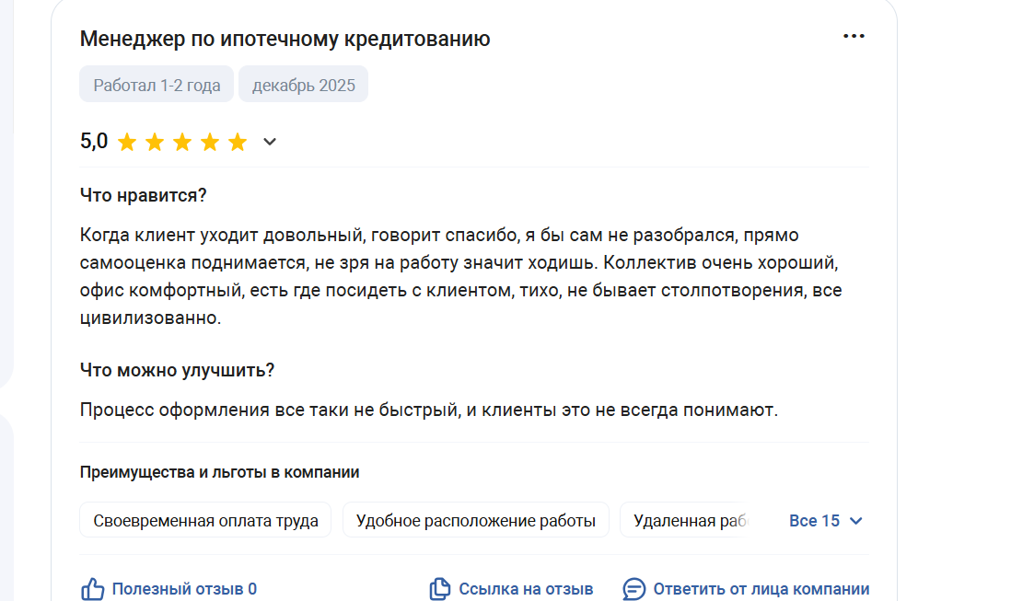The image size is (1011, 601).
Task: Click 'Полезный отзыв 0' link
Action: tap(184, 589)
